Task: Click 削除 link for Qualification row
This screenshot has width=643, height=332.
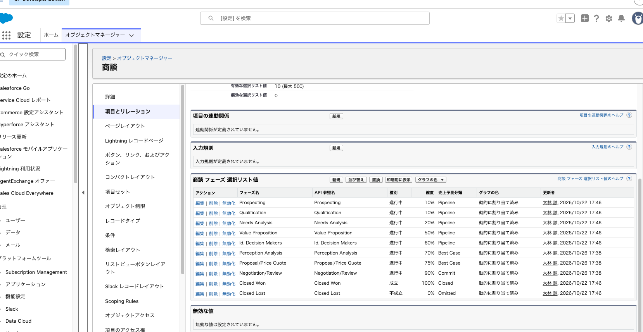Action: click(x=213, y=213)
